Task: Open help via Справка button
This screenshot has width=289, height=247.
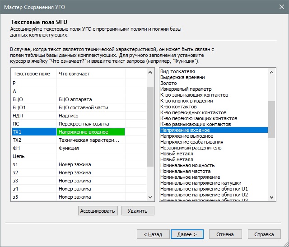Action: (264, 234)
